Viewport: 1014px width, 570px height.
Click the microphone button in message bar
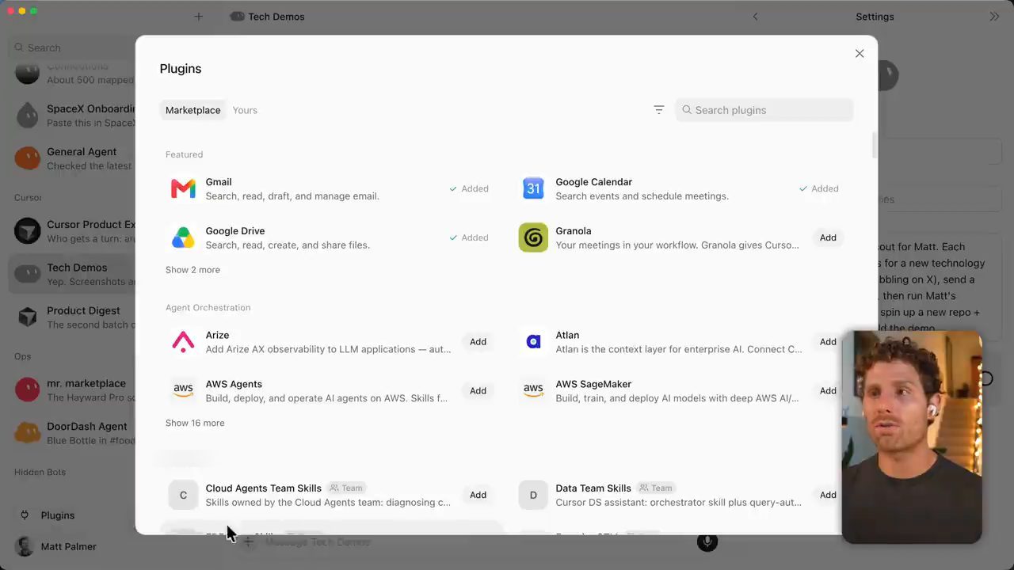click(707, 541)
